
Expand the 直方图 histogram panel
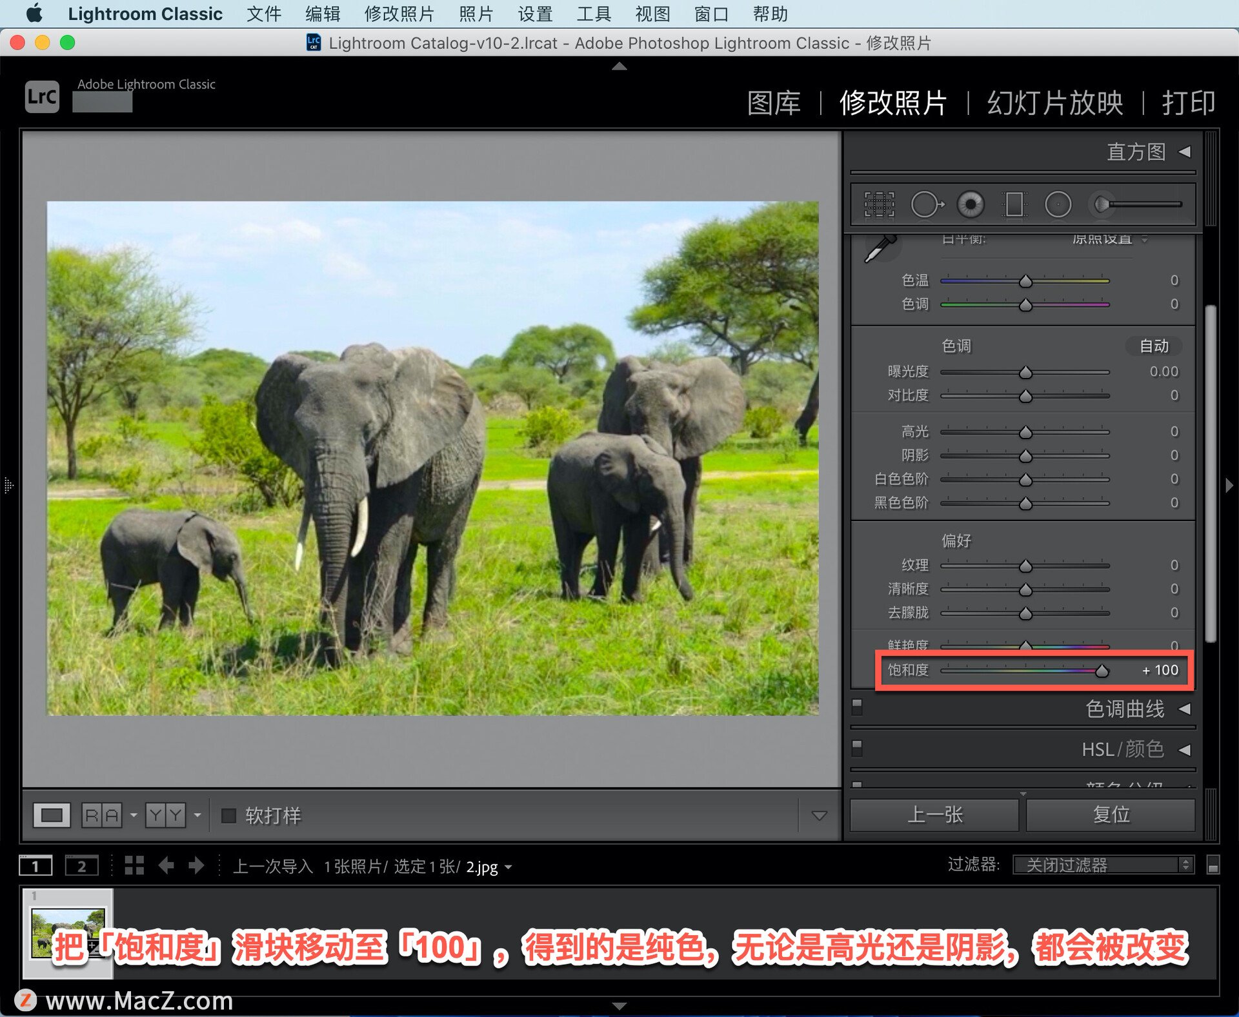tap(1185, 152)
